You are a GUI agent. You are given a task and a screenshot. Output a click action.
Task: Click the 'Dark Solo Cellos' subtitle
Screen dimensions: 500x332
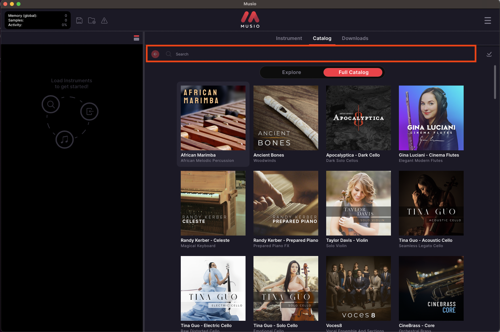pos(342,161)
